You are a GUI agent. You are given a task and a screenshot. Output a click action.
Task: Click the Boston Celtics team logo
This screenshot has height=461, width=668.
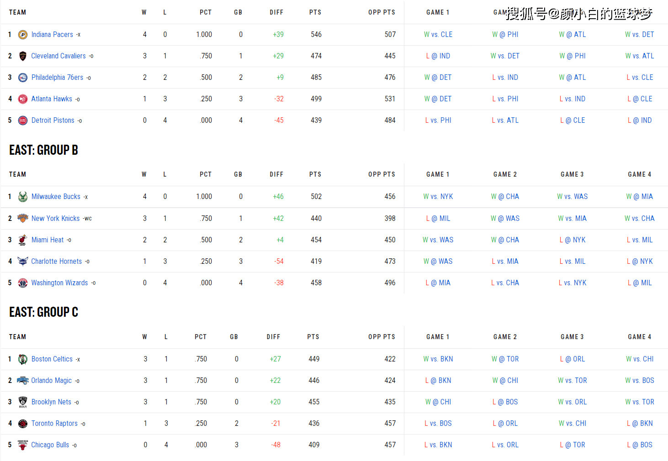tap(23, 359)
